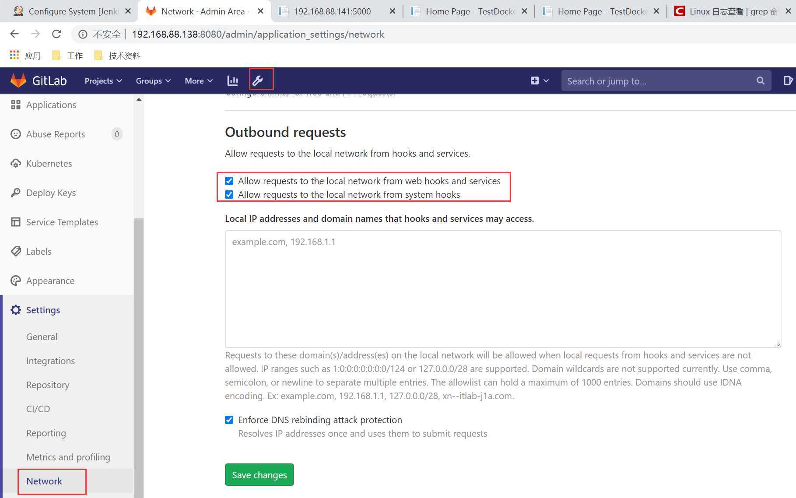
Task: Reload the page with browser refresh icon
Action: click(x=56, y=34)
